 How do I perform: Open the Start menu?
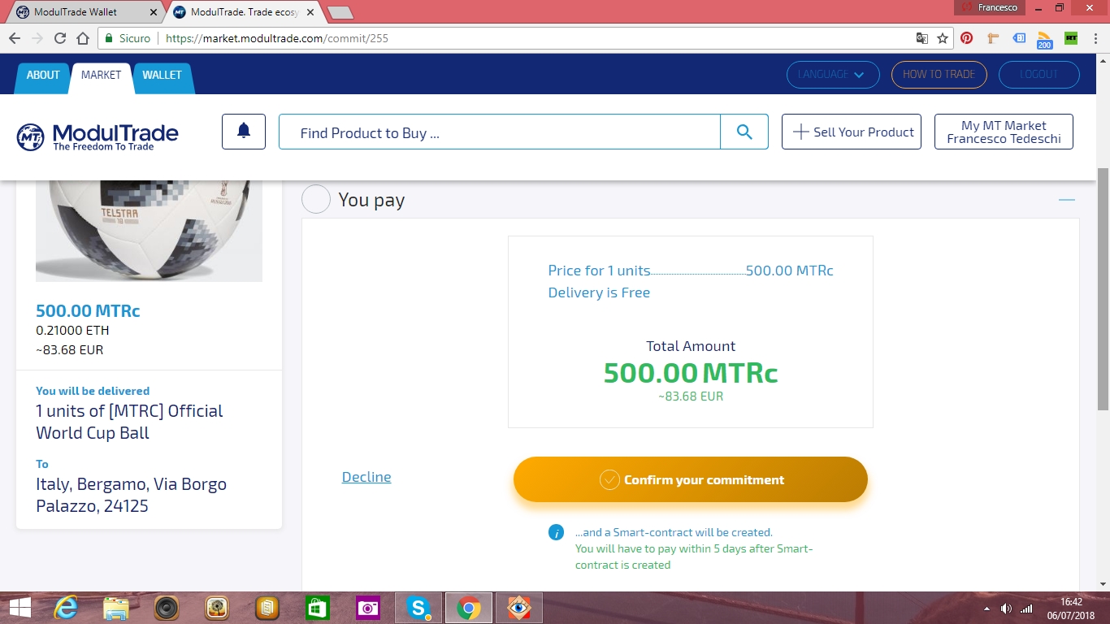[x=20, y=608]
